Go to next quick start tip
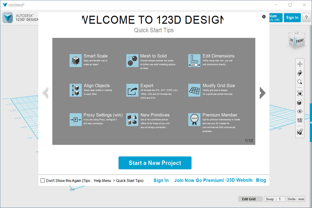Viewport: 312px width, 208px height. tap(262, 93)
